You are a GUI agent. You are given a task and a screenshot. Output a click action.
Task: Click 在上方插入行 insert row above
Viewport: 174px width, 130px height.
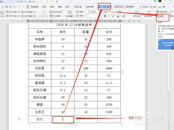coord(13,12)
